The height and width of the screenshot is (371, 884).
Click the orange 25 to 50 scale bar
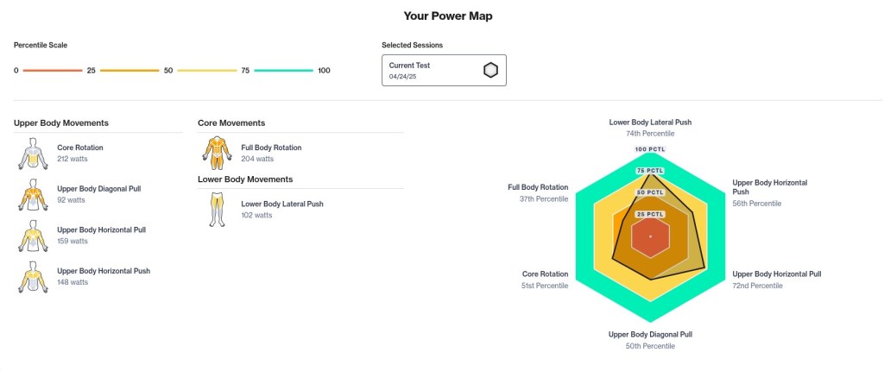pyautogui.click(x=129, y=71)
